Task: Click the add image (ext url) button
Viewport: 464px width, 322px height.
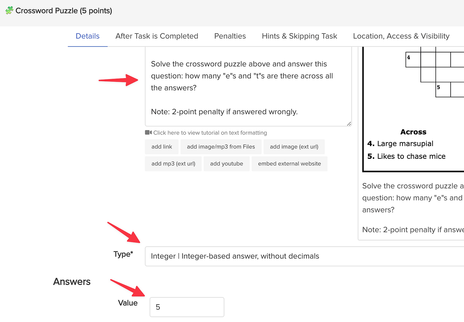Action: click(x=294, y=147)
